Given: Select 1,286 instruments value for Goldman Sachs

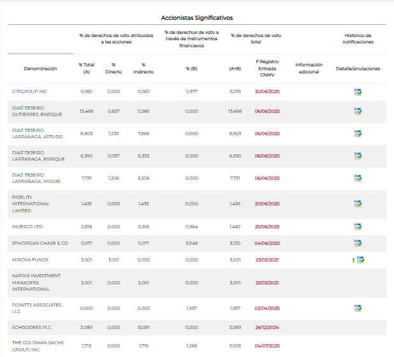Looking at the screenshot, I should coord(191,346).
